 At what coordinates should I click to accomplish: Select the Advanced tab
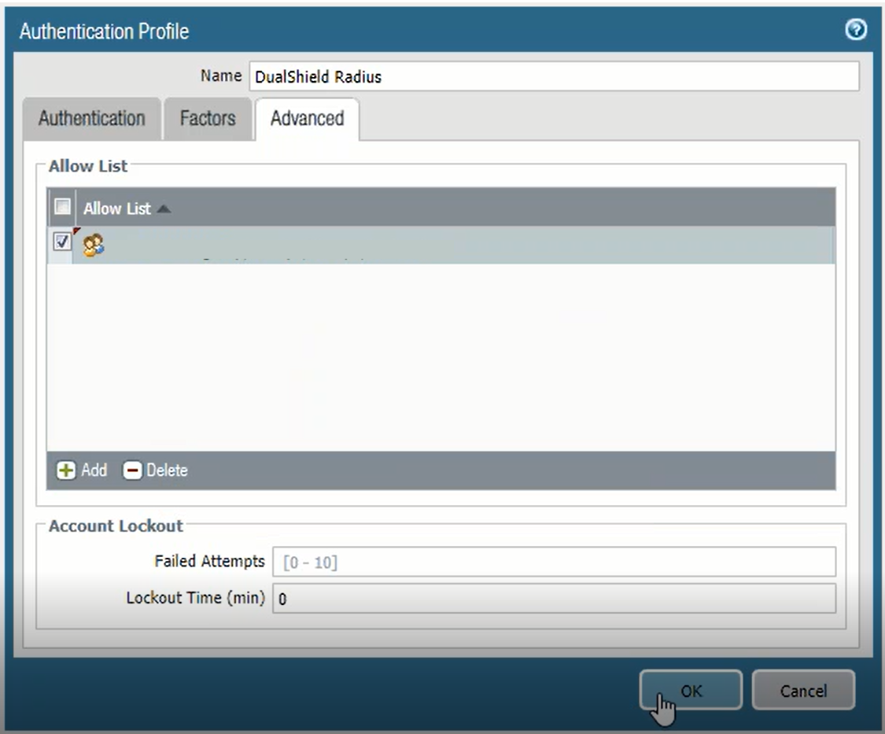pyautogui.click(x=307, y=119)
